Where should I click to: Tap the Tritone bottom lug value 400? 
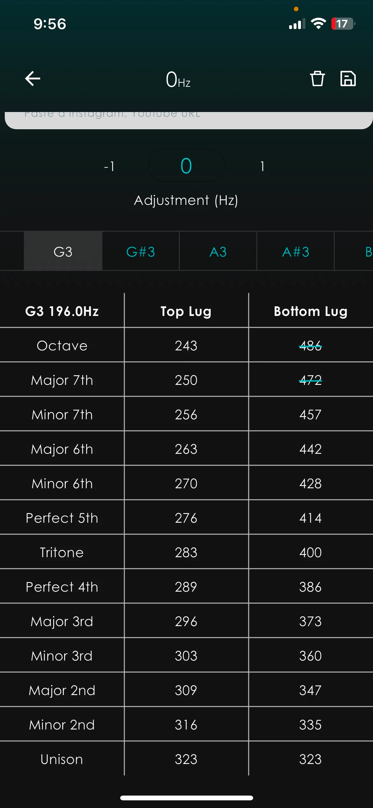click(x=310, y=552)
